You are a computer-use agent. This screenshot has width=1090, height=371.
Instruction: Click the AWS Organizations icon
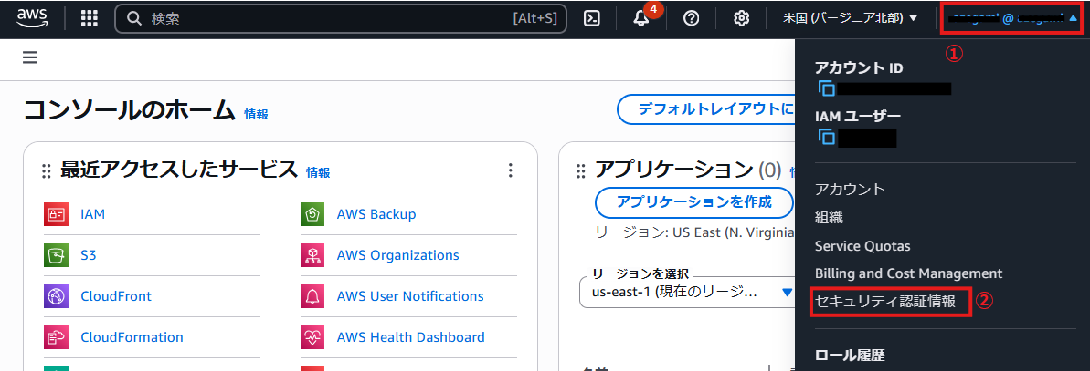tap(312, 255)
